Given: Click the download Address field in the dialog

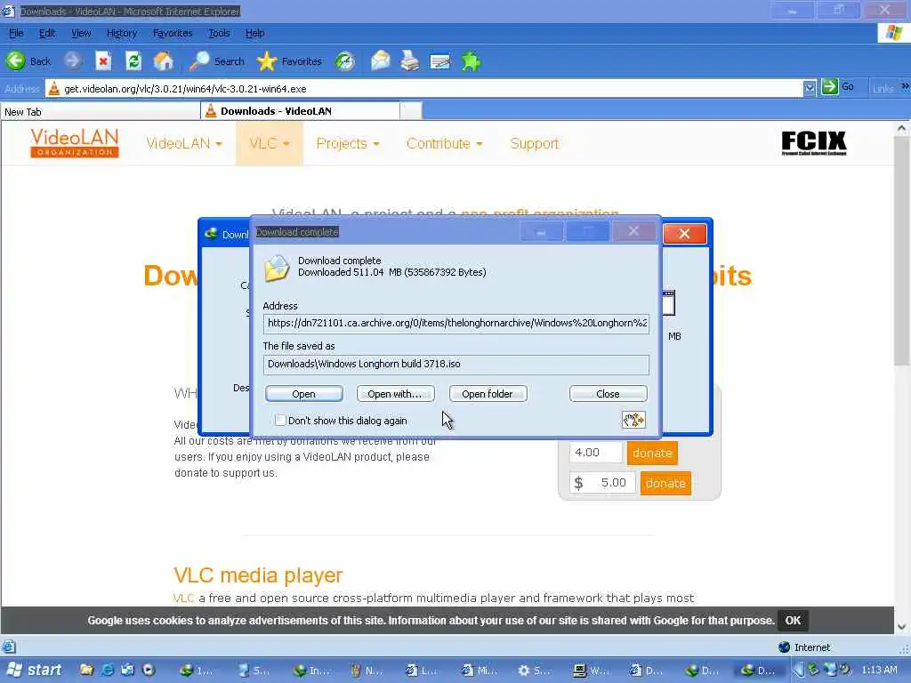Looking at the screenshot, I should click(x=455, y=323).
